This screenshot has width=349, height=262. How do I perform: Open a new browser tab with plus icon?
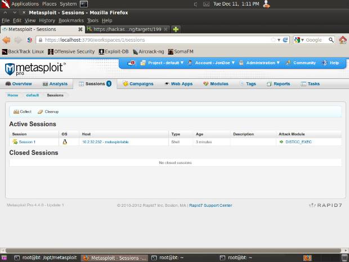[x=176, y=29]
